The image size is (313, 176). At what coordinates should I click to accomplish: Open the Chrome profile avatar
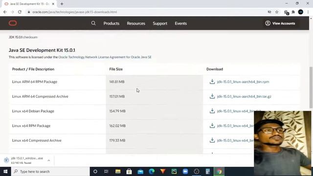(301, 12)
